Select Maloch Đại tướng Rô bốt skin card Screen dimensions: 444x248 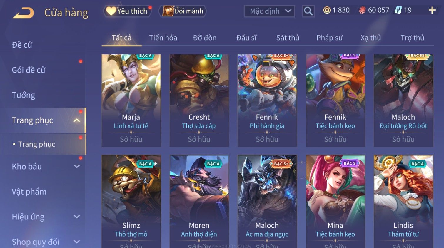[x=403, y=100]
